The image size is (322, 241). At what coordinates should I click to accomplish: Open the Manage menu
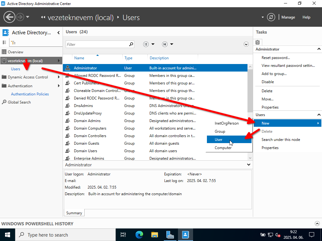pyautogui.click(x=288, y=17)
